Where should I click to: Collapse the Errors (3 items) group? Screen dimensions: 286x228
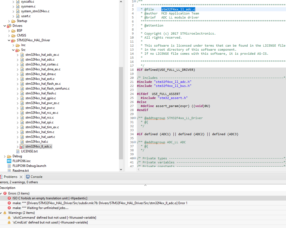click(x=1, y=193)
